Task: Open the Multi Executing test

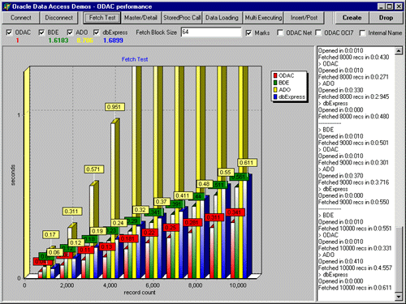Action: tap(263, 18)
